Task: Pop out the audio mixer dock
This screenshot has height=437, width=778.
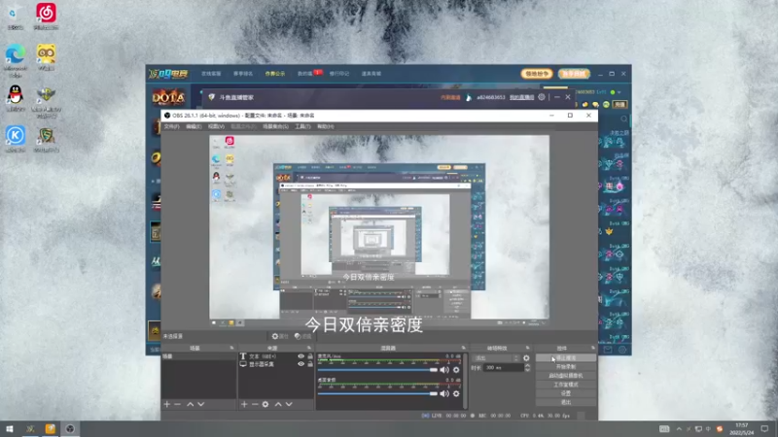Action: (464, 348)
